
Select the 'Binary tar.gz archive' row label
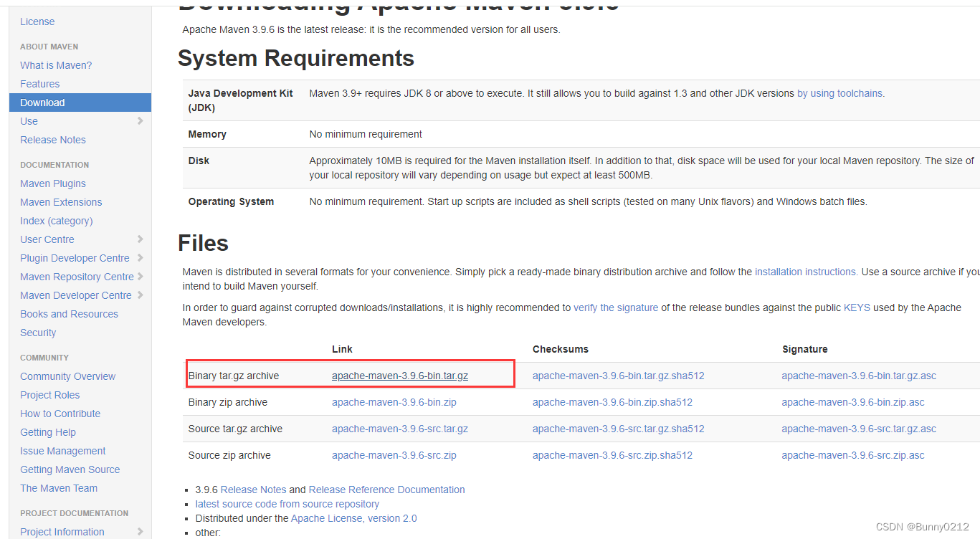click(x=234, y=376)
